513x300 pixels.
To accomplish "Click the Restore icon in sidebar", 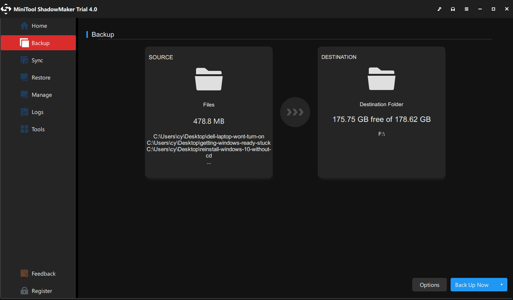I will [x=24, y=77].
